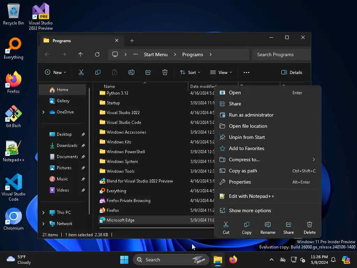The image size is (357, 268).
Task: Add a new tab with plus button
Action: (132, 40)
